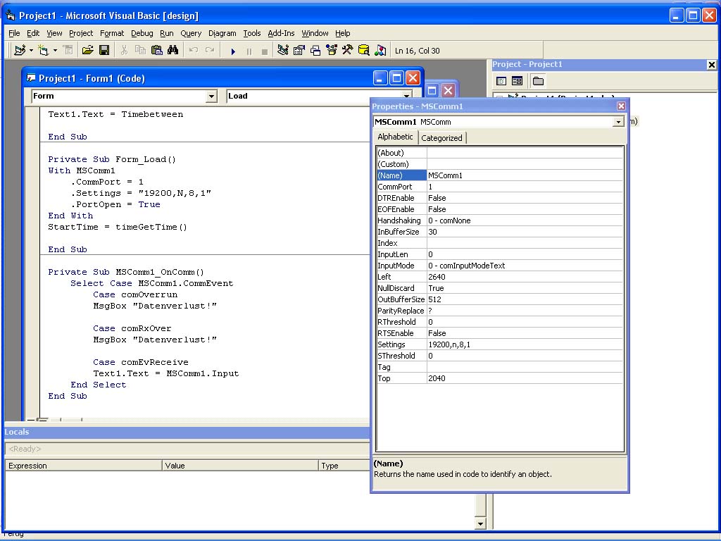Open the MSComm1 object dropdown in Properties
The width and height of the screenshot is (721, 541).
click(x=618, y=122)
